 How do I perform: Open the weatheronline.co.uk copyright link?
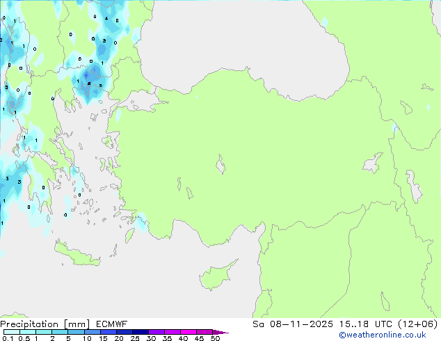pos(383,335)
